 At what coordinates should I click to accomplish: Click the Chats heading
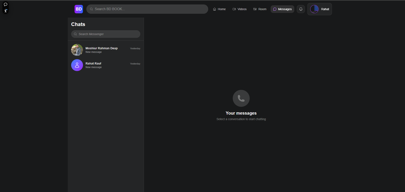click(x=78, y=24)
